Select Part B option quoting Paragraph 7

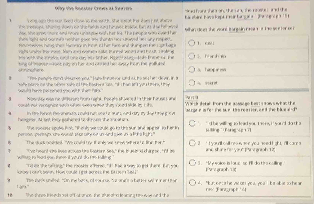coord(192,124)
